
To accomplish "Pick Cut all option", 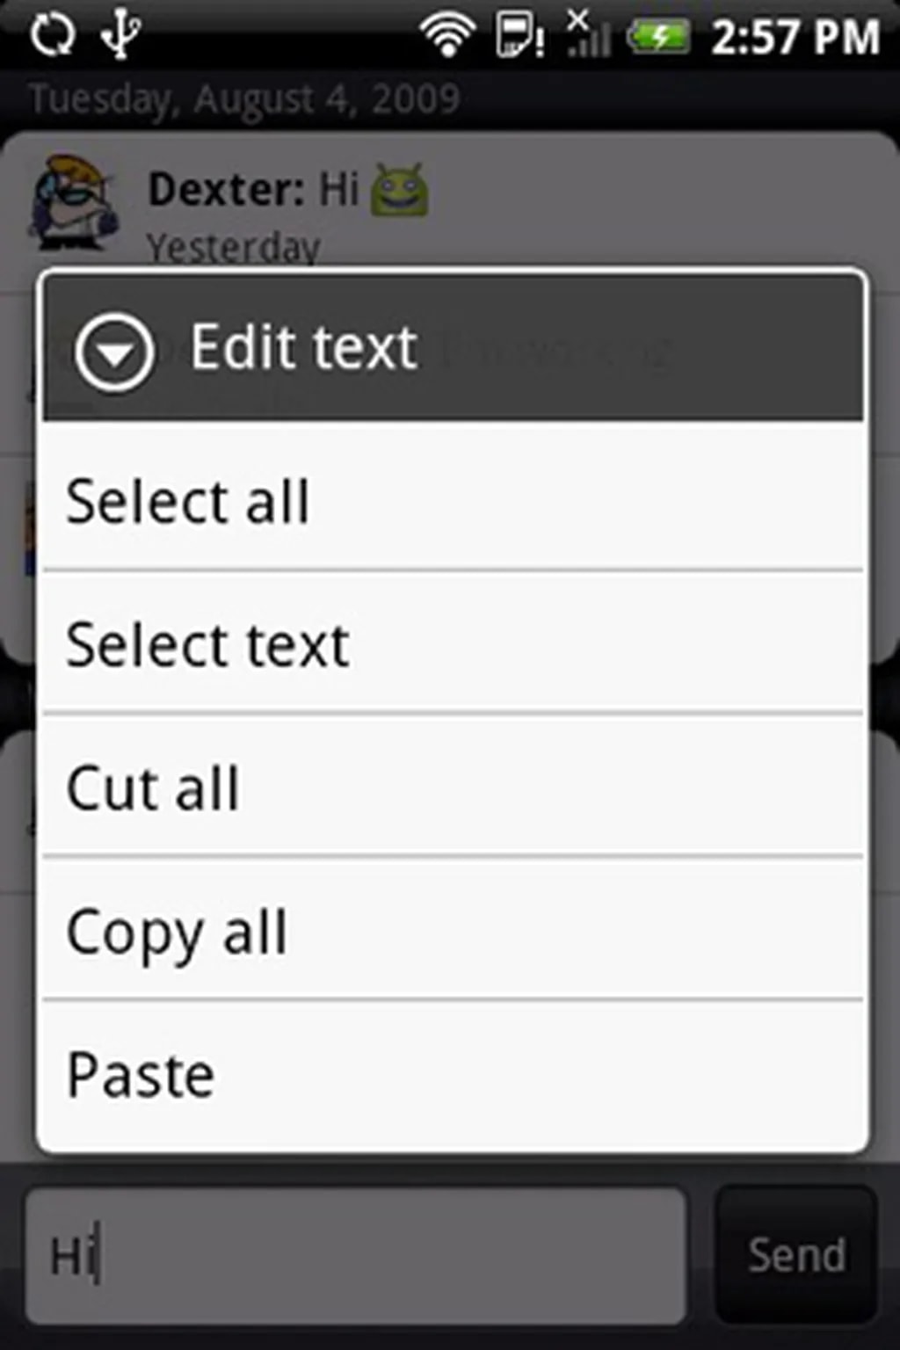I will click(x=452, y=787).
